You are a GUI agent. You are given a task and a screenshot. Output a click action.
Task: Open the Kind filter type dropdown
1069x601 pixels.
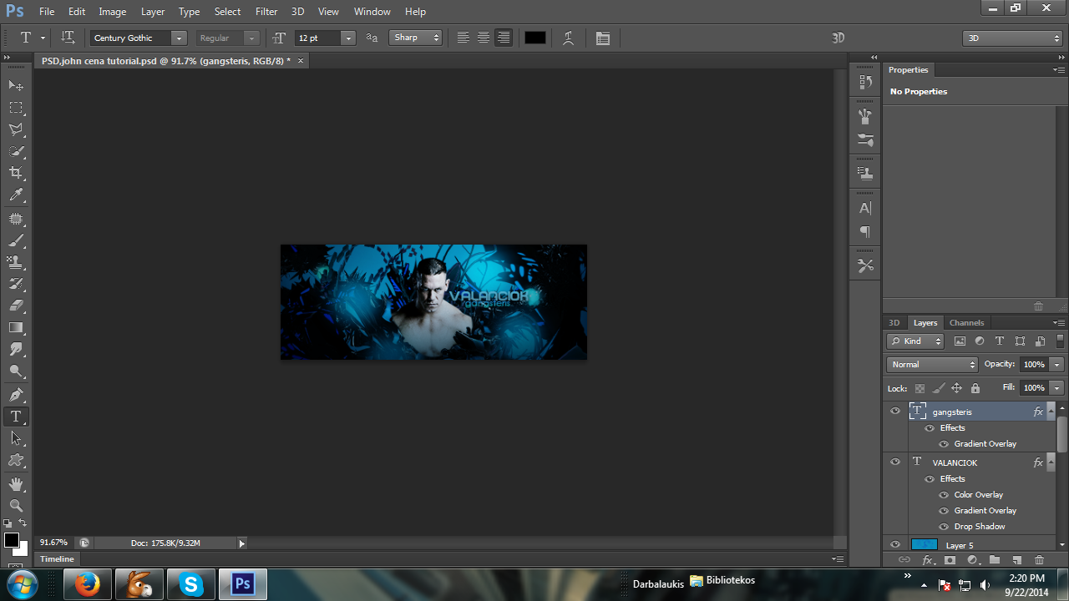[x=915, y=341]
